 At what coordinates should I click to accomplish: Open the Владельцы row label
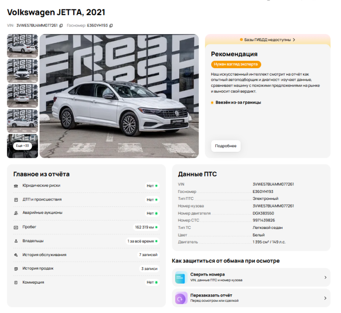click(33, 241)
